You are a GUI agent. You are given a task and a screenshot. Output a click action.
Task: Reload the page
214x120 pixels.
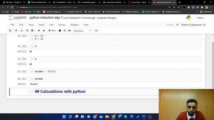(x=12, y=7)
